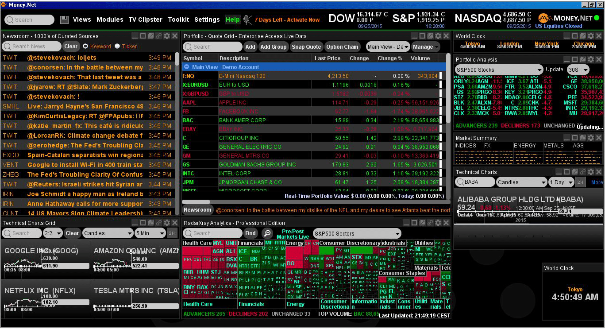Open the 5 Min interval dropdown
Screen dimensions: 605x329
(150, 233)
